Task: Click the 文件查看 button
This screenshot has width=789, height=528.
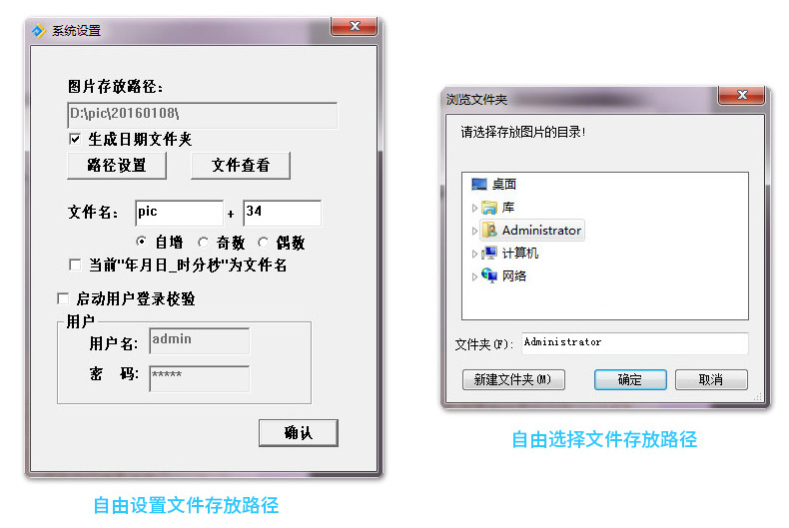Action: pos(241,165)
